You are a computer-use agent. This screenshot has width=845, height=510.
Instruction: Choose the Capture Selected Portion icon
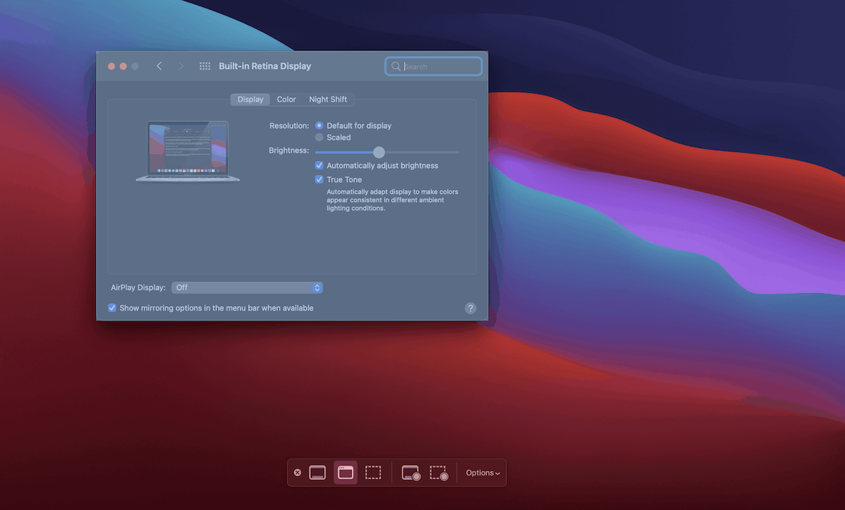coord(373,472)
